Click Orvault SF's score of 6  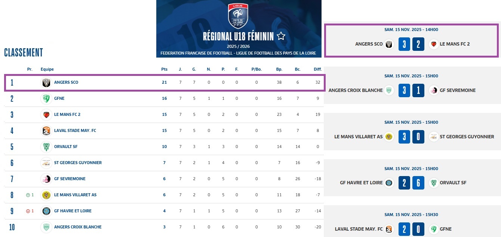point(418,183)
